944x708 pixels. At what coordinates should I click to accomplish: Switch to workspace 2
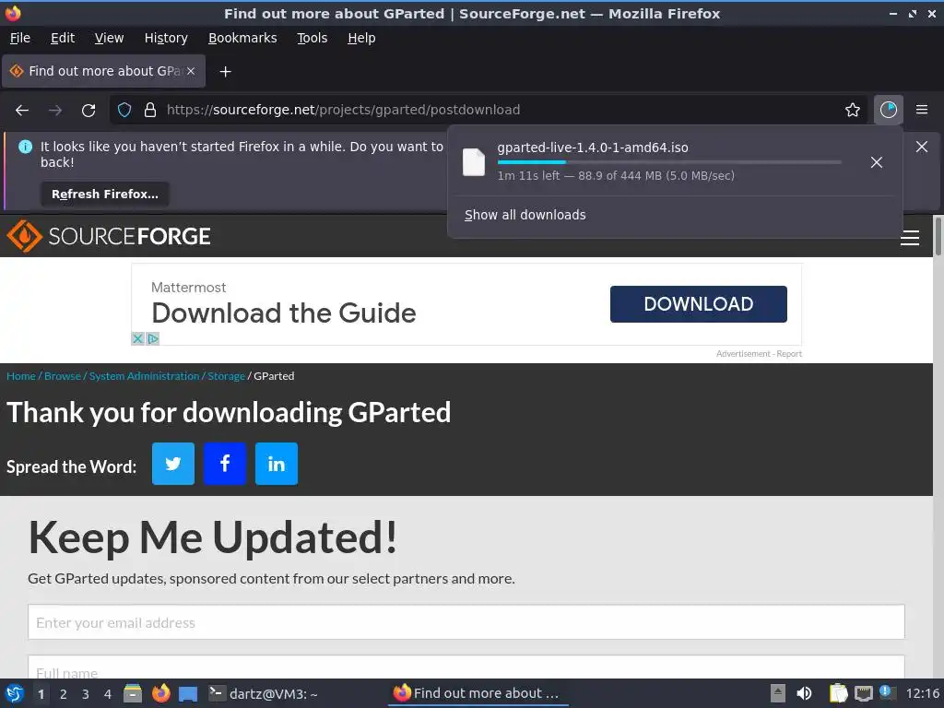[x=64, y=694]
